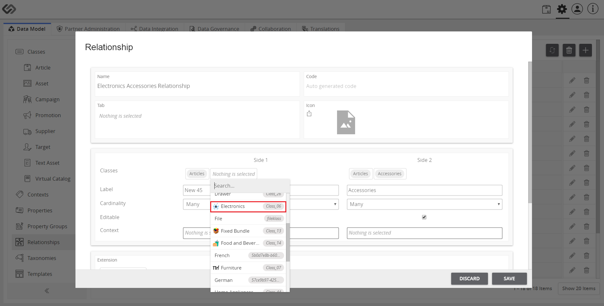Select Fixed Bundle from the class list
This screenshot has height=306, width=604.
(248, 231)
